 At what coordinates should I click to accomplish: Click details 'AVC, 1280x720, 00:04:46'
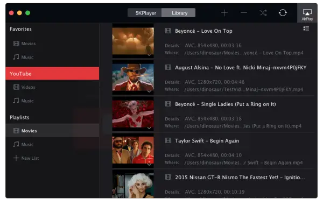[x=214, y=82]
